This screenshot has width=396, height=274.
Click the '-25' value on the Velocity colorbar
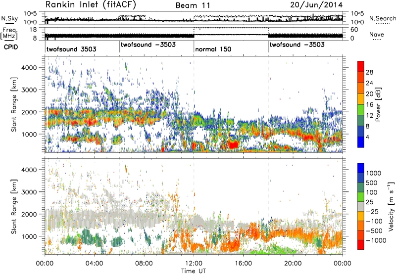pos(372,212)
